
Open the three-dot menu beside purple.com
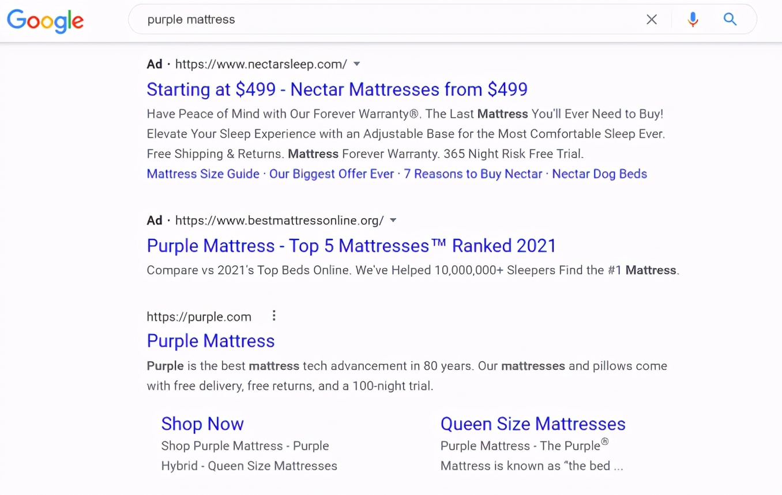[x=274, y=316]
